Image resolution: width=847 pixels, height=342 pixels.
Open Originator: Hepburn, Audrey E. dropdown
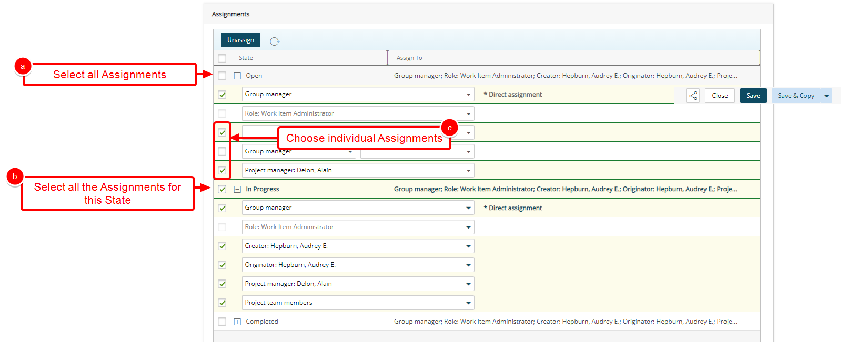[x=468, y=265]
